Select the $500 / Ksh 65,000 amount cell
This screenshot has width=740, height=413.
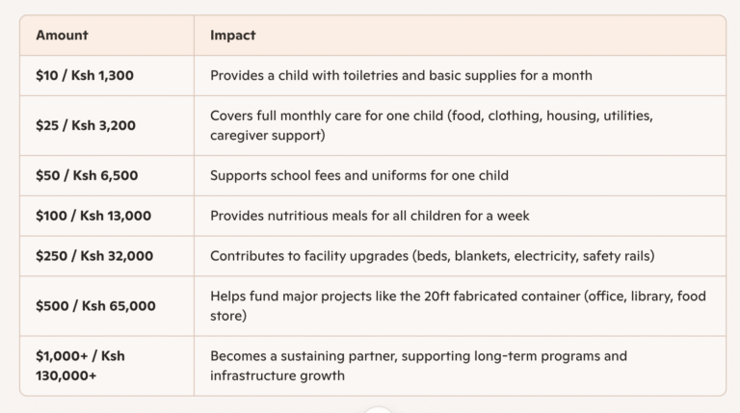coord(95,306)
